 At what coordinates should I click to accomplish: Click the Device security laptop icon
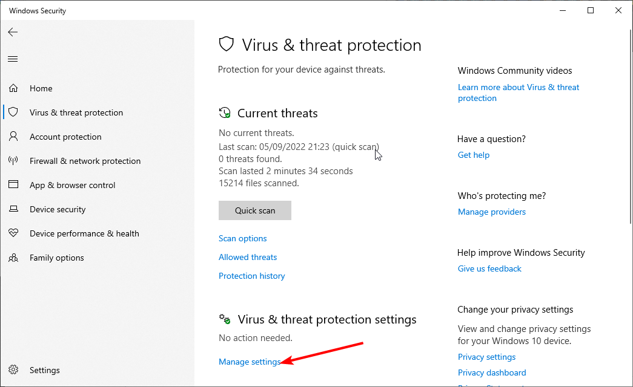point(13,209)
